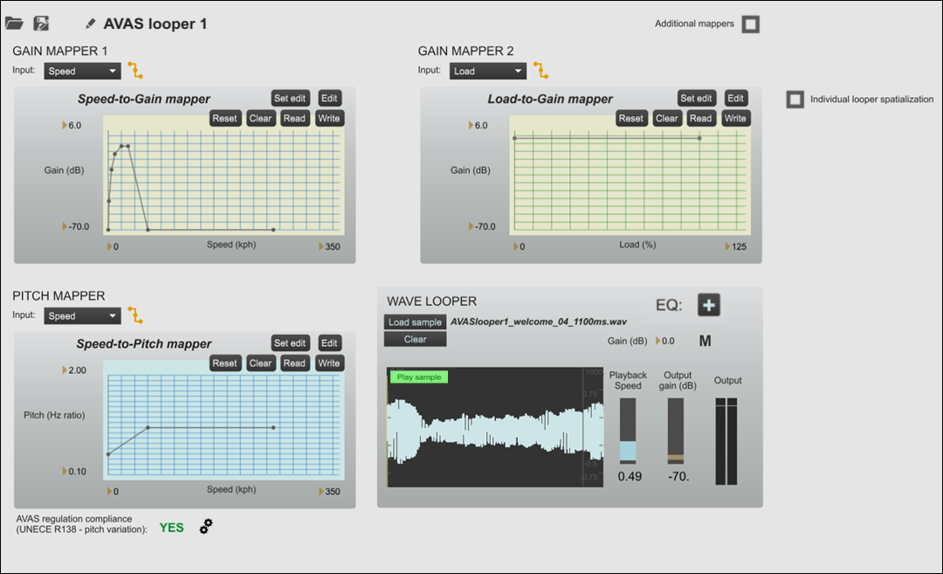The height and width of the screenshot is (574, 943).
Task: Mute looper with the M button
Action: click(705, 341)
